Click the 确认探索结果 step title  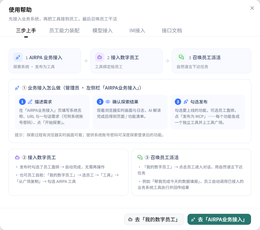[125, 102]
